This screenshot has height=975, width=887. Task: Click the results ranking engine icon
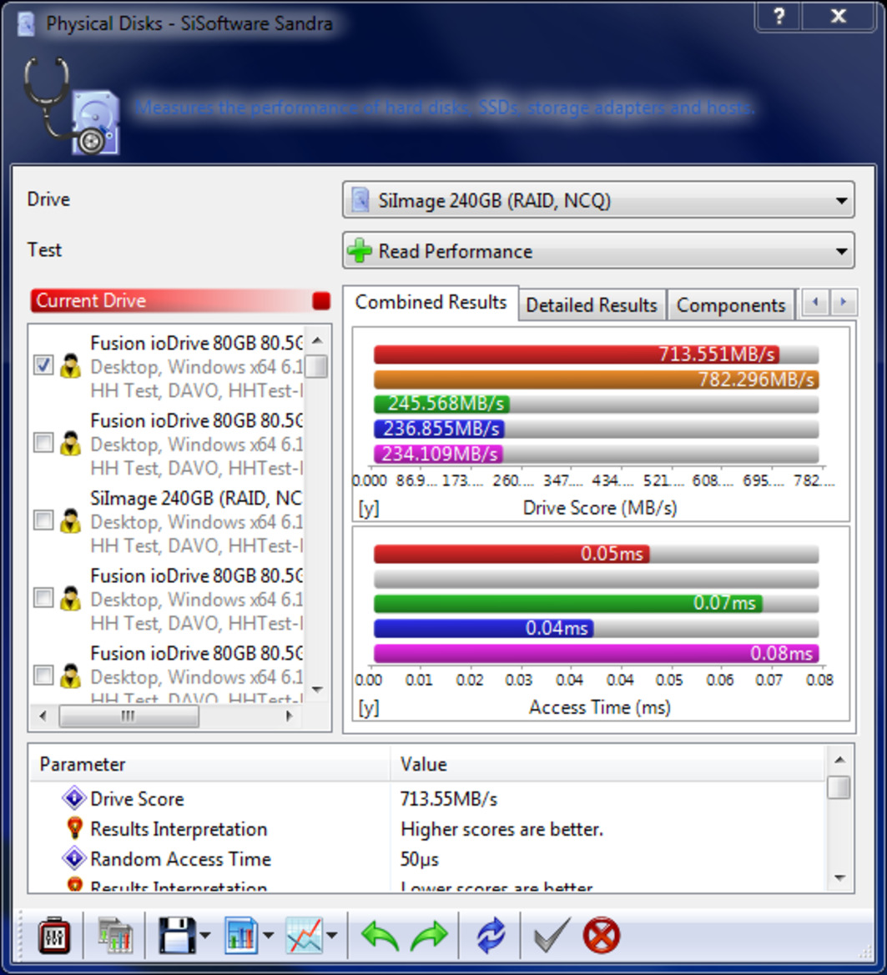(x=115, y=936)
